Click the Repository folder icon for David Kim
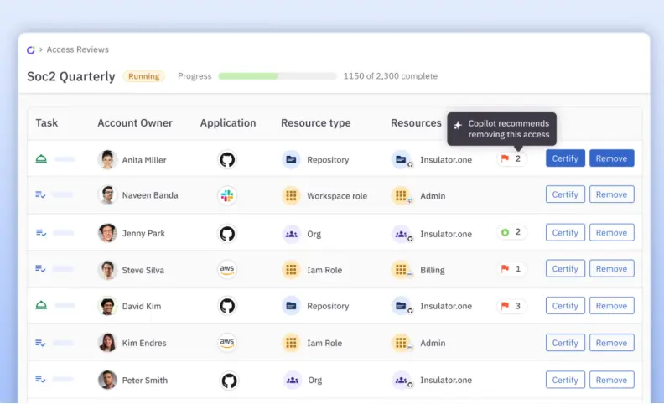664x404 pixels. click(x=291, y=306)
